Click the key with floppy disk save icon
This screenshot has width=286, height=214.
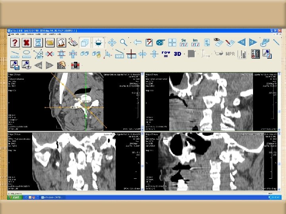pos(15,65)
